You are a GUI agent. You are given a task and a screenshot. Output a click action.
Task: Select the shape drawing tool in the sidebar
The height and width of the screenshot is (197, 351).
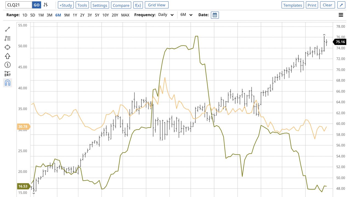(x=7, y=47)
